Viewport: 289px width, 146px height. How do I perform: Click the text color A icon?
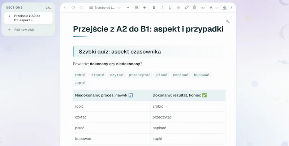pos(211,8)
